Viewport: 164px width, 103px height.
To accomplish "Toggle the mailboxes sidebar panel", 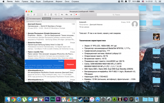I will 34,18.
